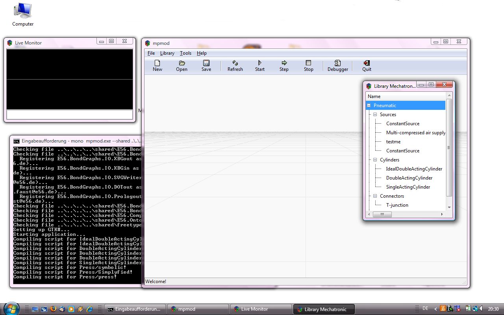Screen dimensions: 504x315
Task: Collapse the Sources category in the library
Action: tap(375, 115)
